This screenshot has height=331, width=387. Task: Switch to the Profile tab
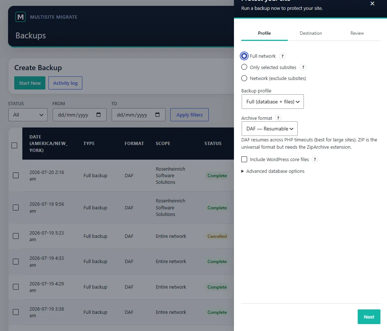coord(264,33)
